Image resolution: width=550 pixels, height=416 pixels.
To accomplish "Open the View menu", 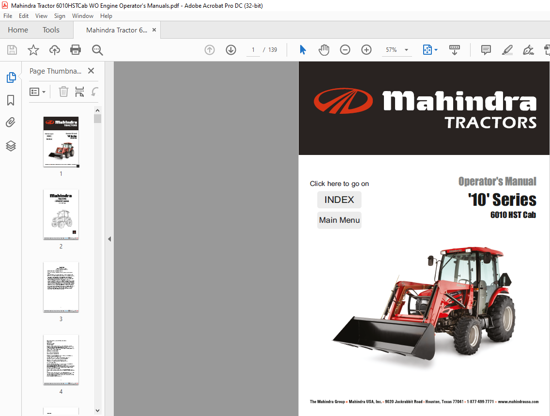I will 41,16.
